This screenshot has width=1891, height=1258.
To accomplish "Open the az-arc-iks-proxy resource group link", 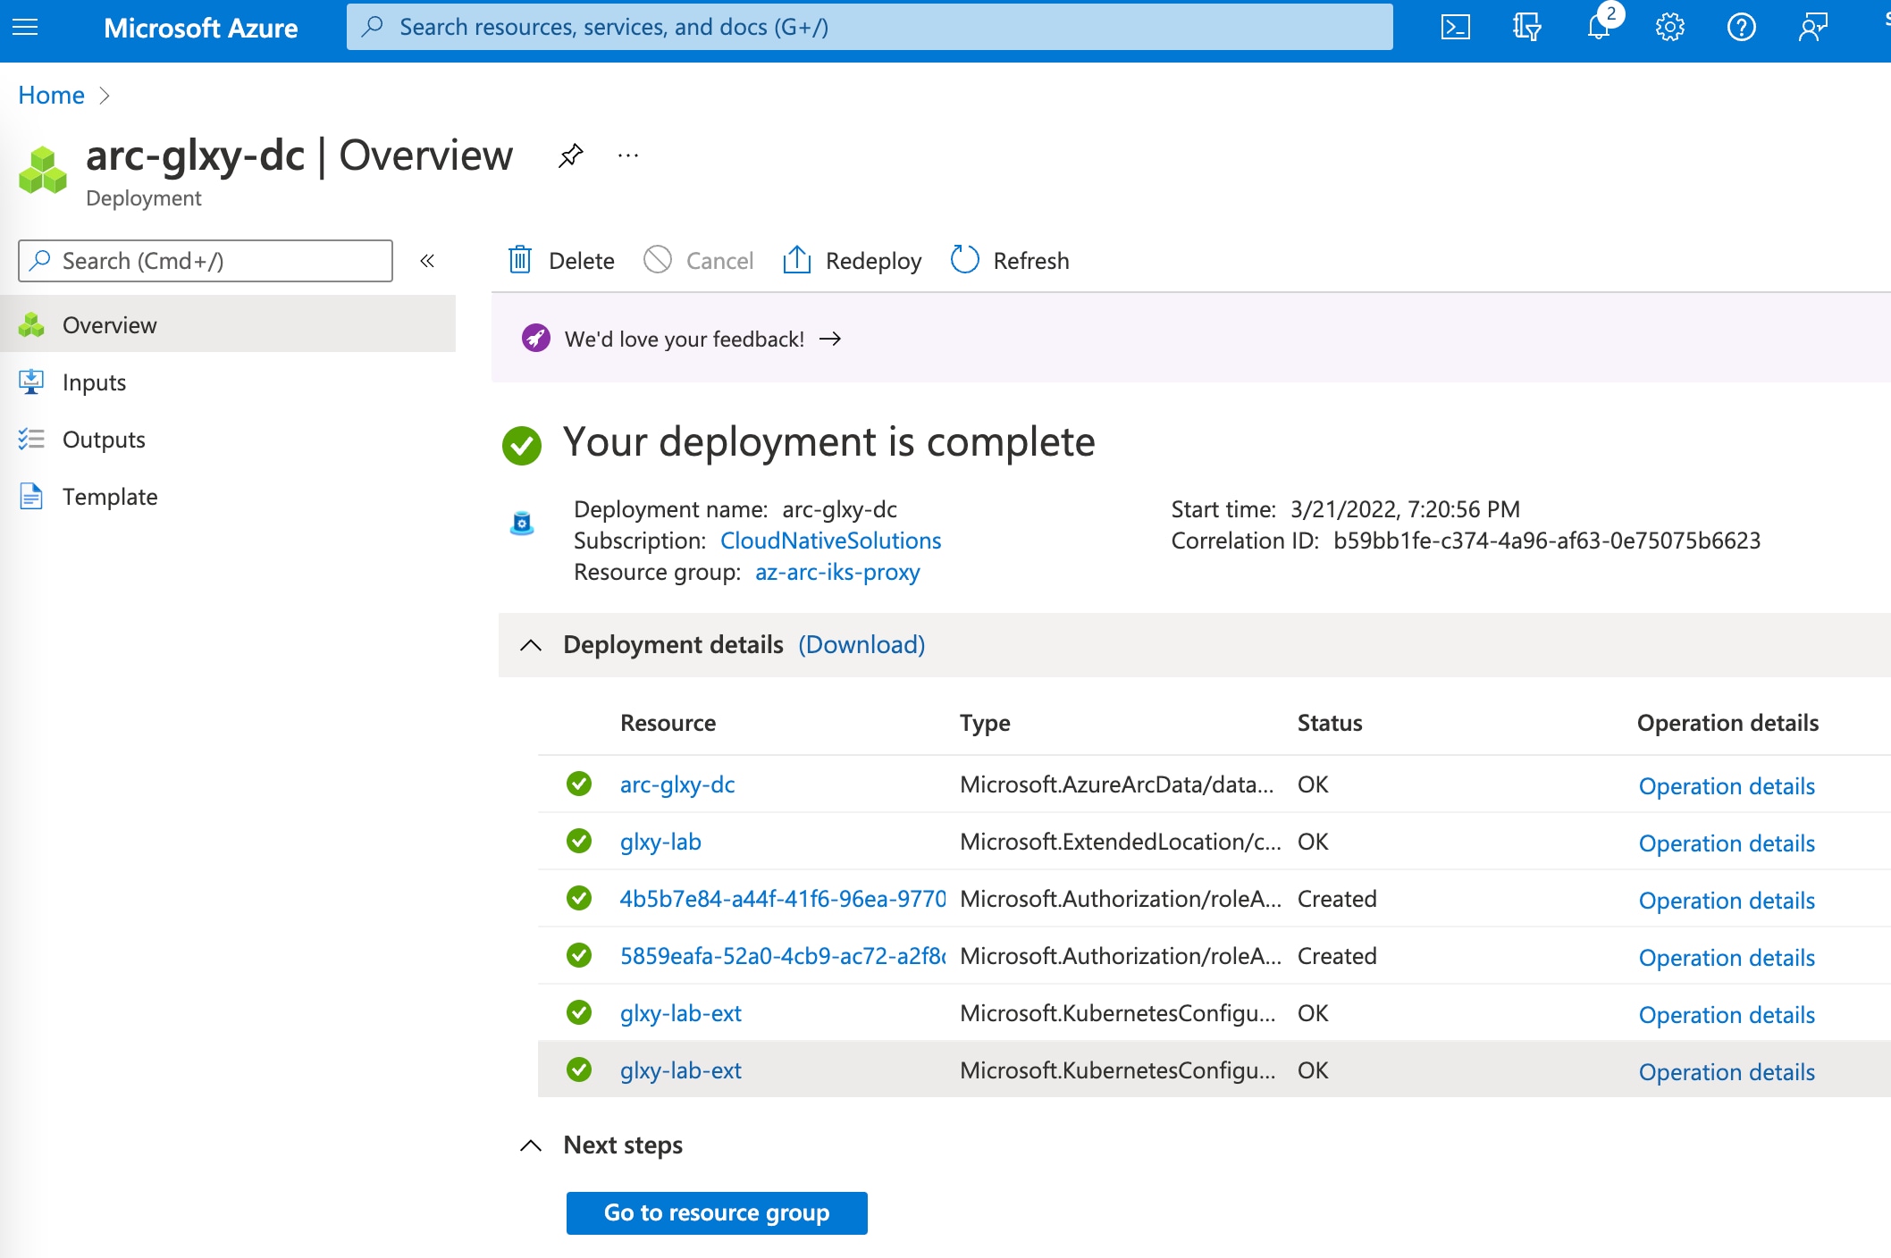I will 837,572.
